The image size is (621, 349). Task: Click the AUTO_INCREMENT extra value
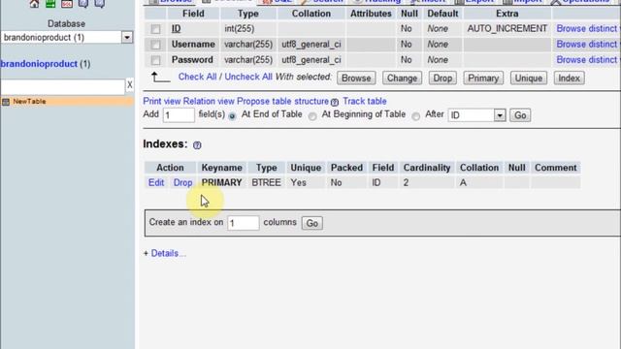(x=507, y=28)
